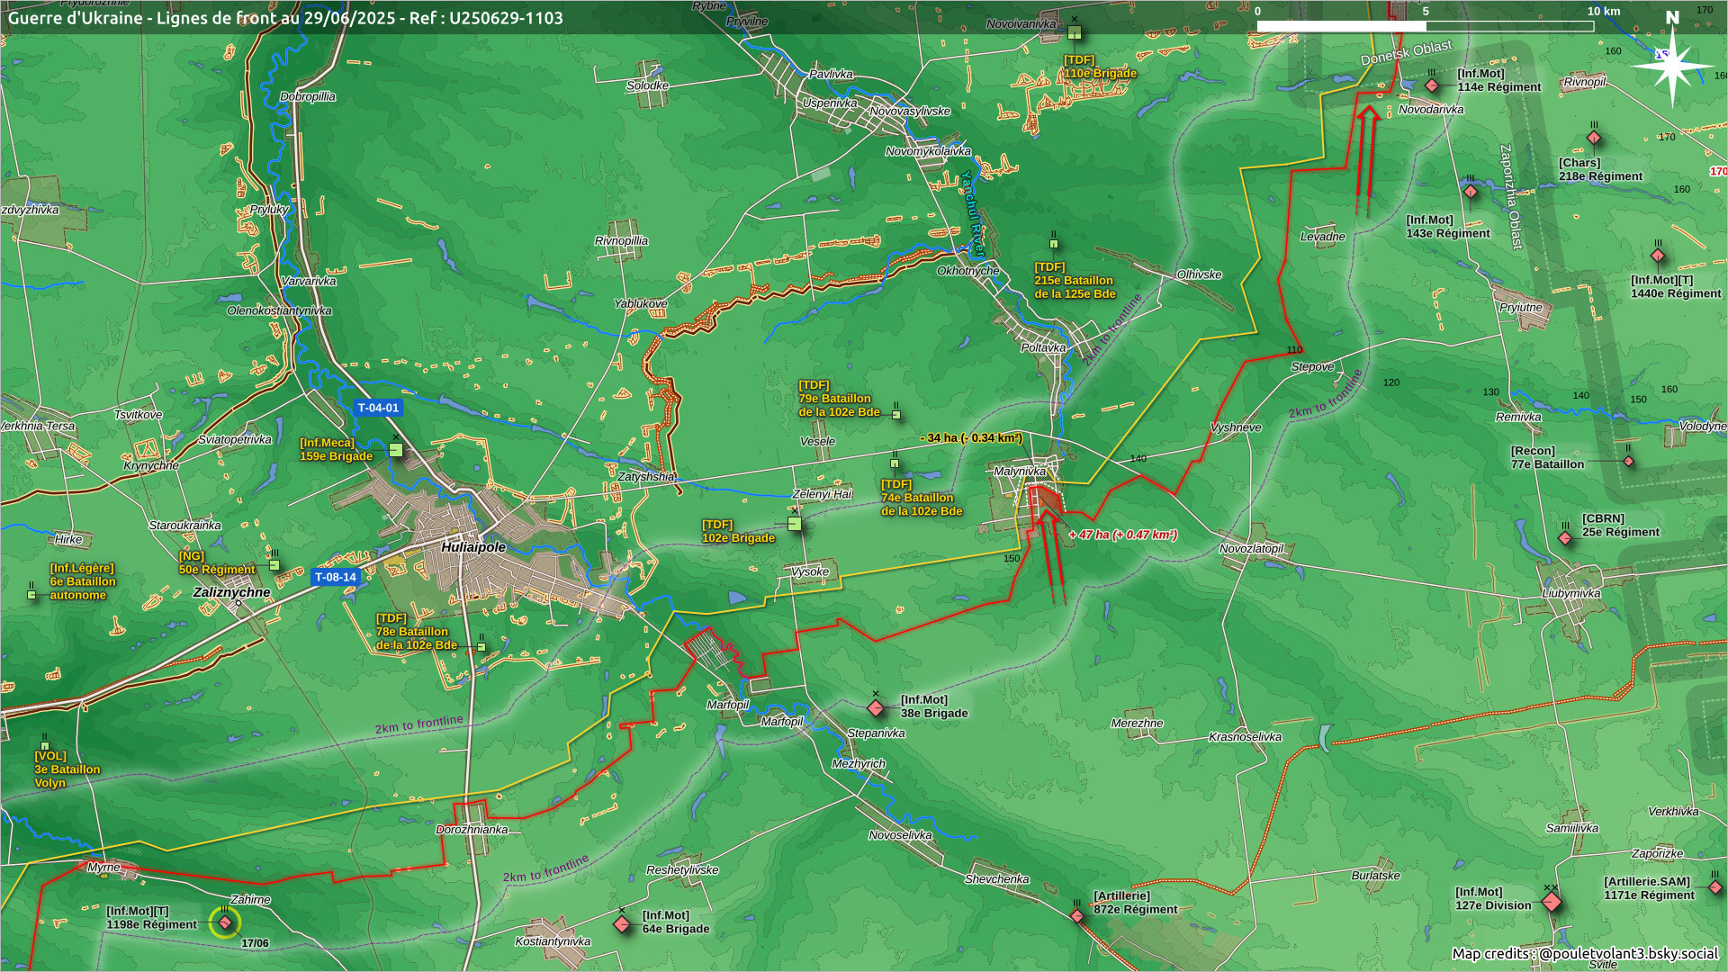Click the 38e Brigade red diamond unit marker
The height and width of the screenshot is (972, 1728).
[x=876, y=707]
